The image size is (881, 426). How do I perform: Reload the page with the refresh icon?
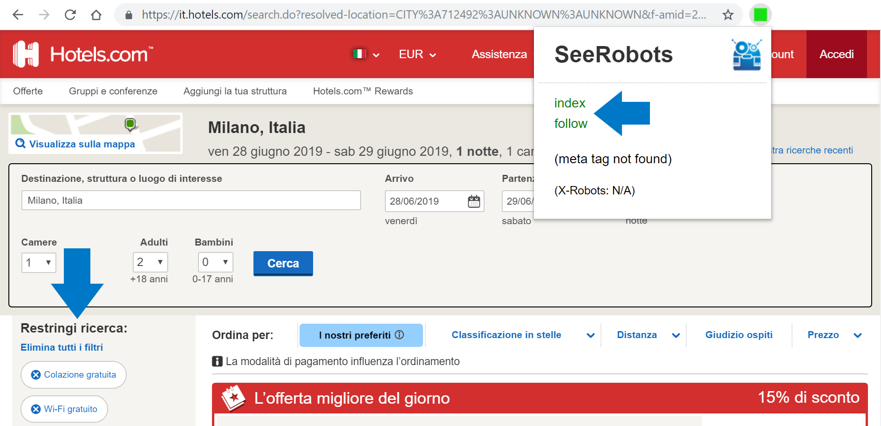pyautogui.click(x=70, y=15)
